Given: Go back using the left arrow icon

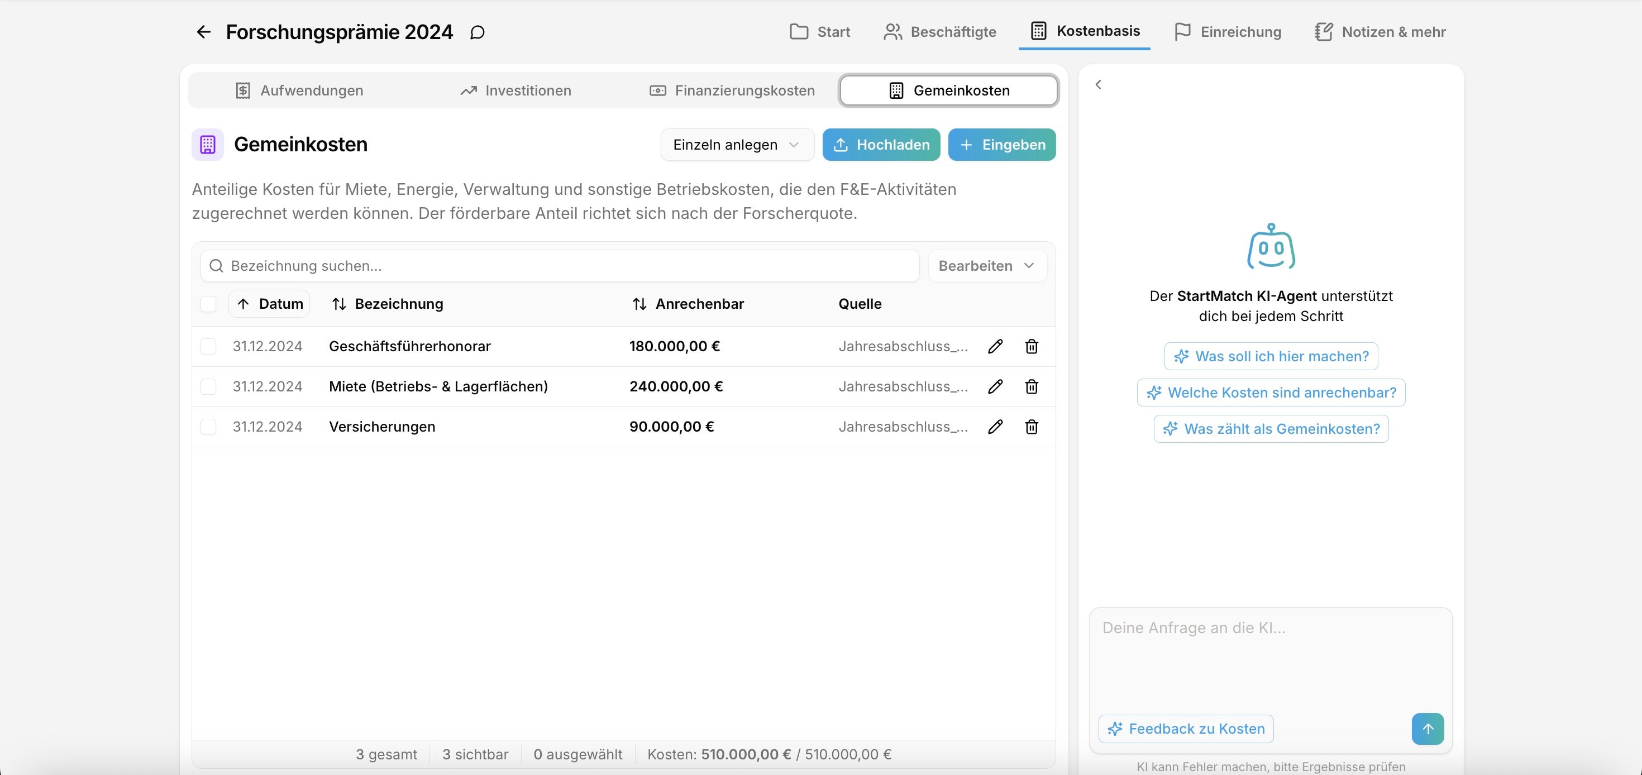Looking at the screenshot, I should click(203, 32).
